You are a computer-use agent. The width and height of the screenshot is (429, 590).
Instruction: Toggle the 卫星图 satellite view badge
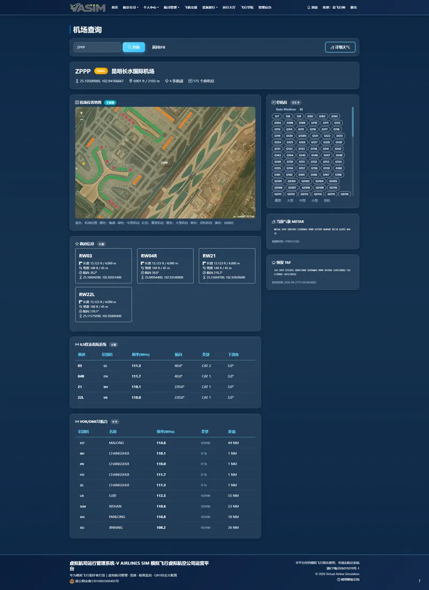click(110, 102)
